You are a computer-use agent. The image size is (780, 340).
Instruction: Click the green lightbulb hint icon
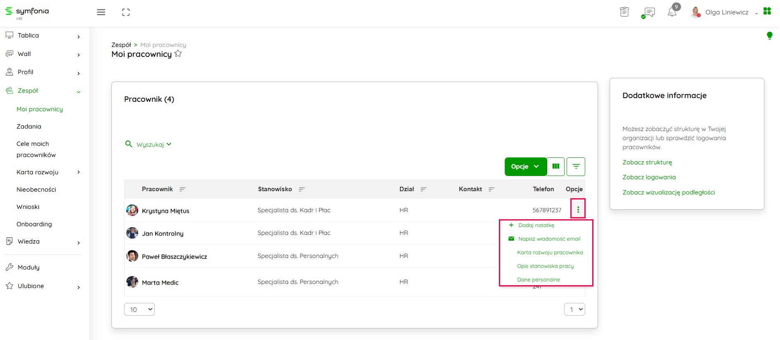point(769,35)
